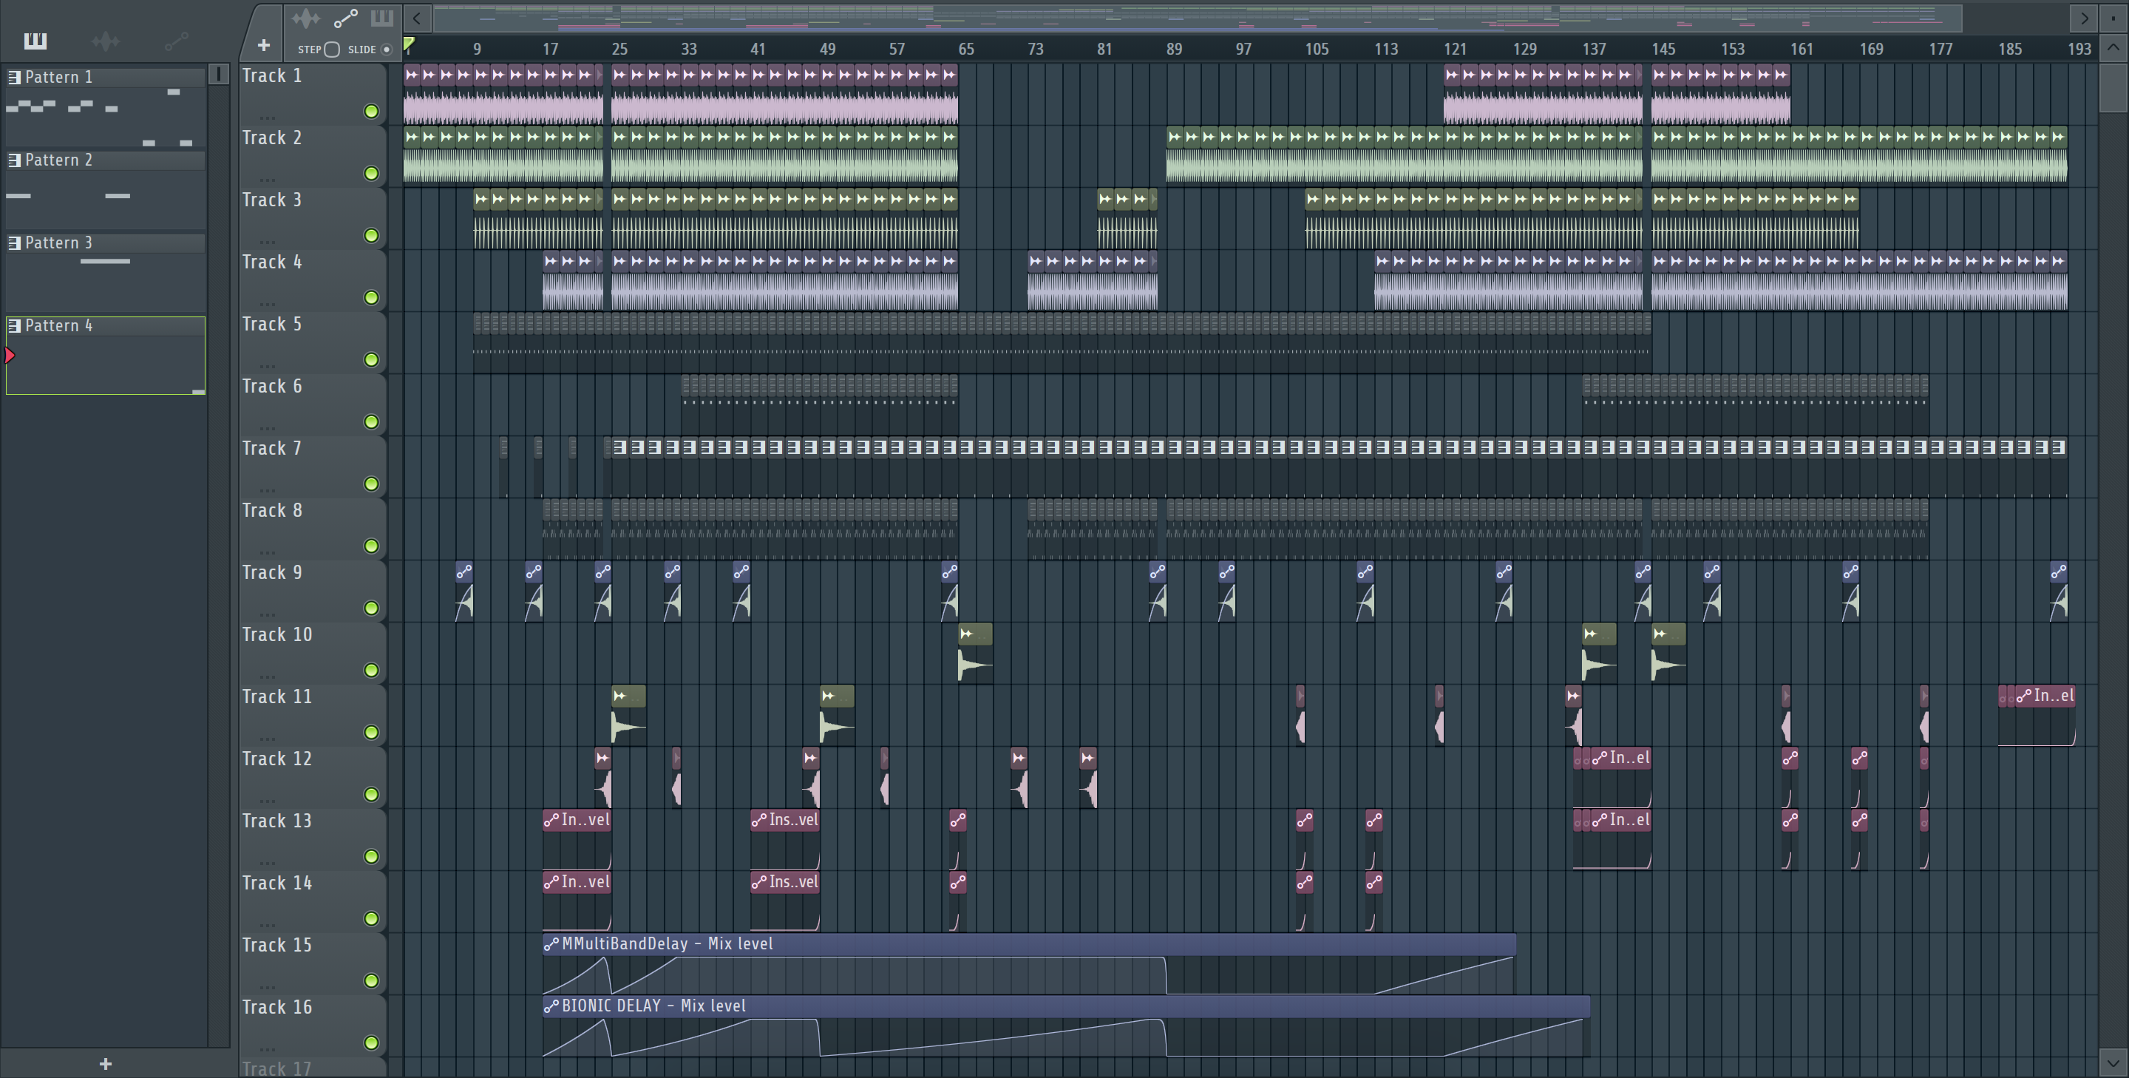Select the Track 13 header
Screen dimensions: 2129x1078
(x=313, y=839)
